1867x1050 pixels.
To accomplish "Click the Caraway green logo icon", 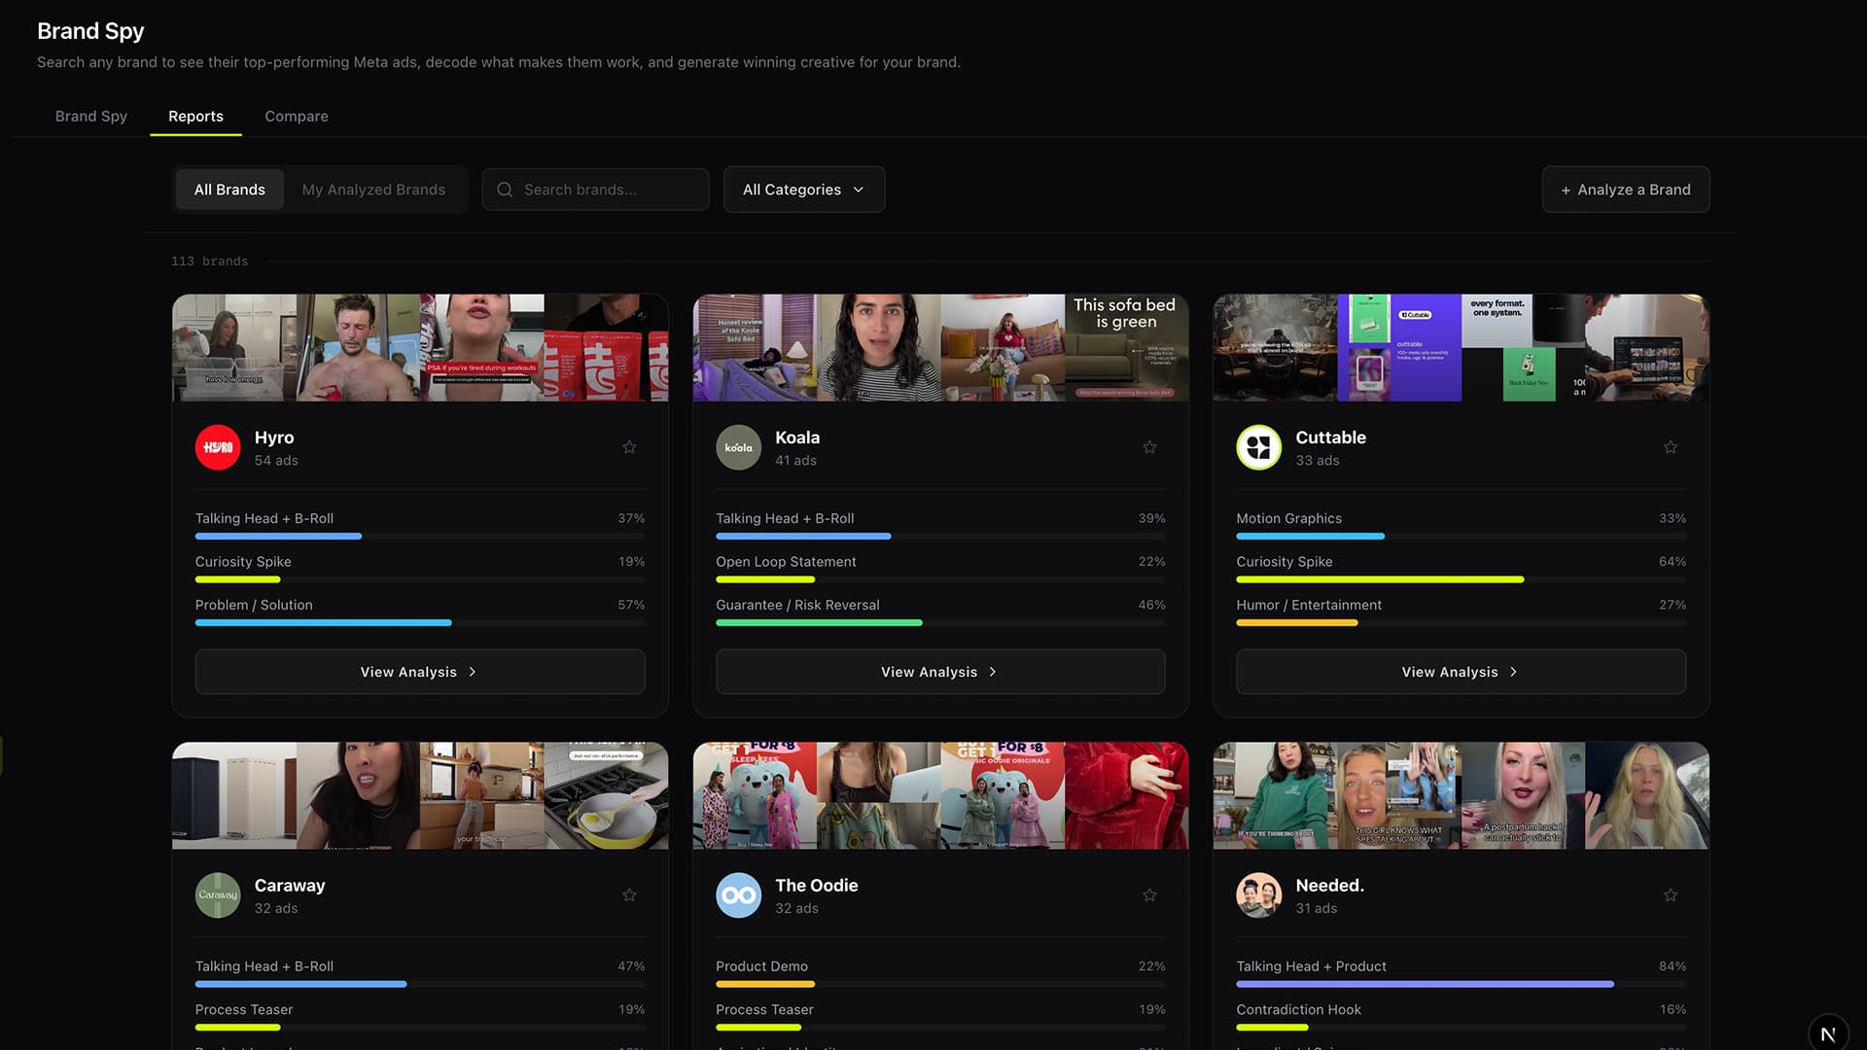I will [x=218, y=895].
